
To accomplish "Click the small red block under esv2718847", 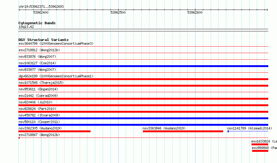I will click(19, 138).
